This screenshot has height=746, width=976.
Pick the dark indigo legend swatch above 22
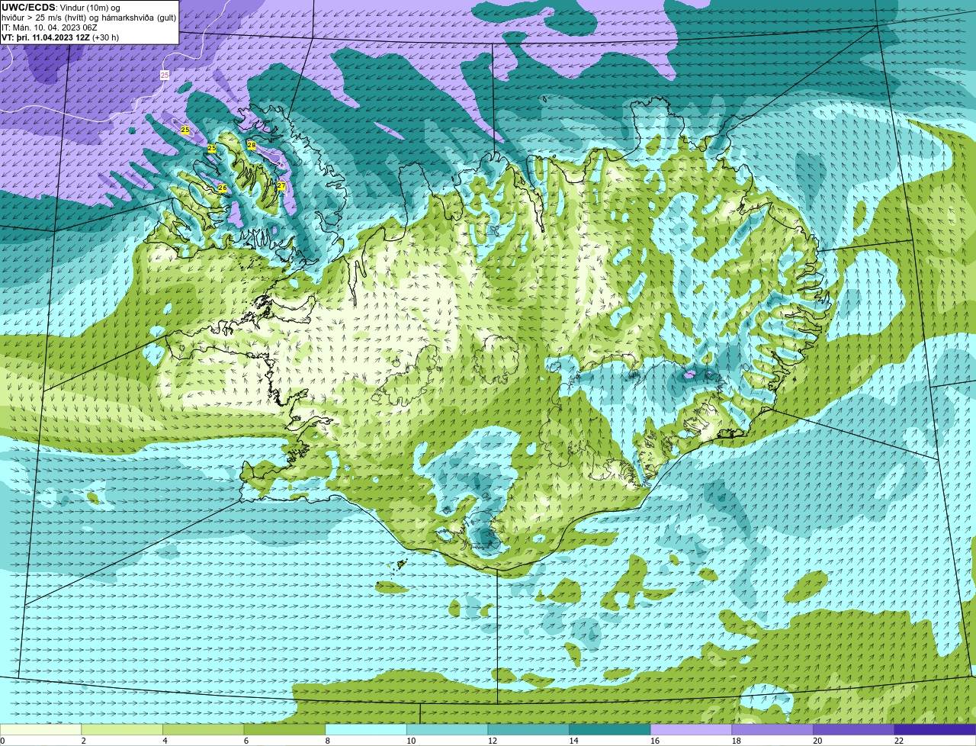pyautogui.click(x=936, y=729)
